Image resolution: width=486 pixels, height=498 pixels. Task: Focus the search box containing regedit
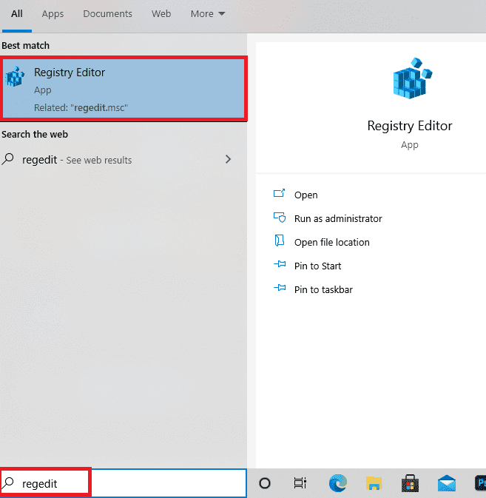click(124, 483)
